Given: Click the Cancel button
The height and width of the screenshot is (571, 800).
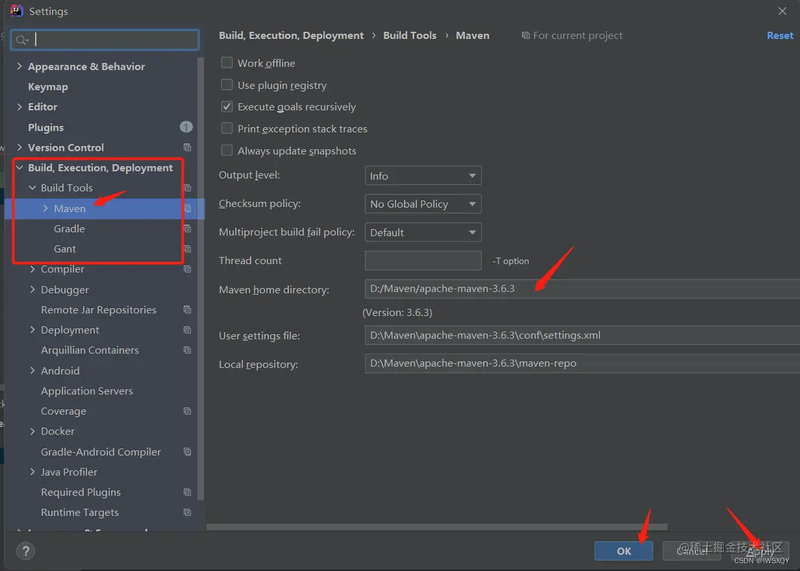Looking at the screenshot, I should (x=692, y=551).
